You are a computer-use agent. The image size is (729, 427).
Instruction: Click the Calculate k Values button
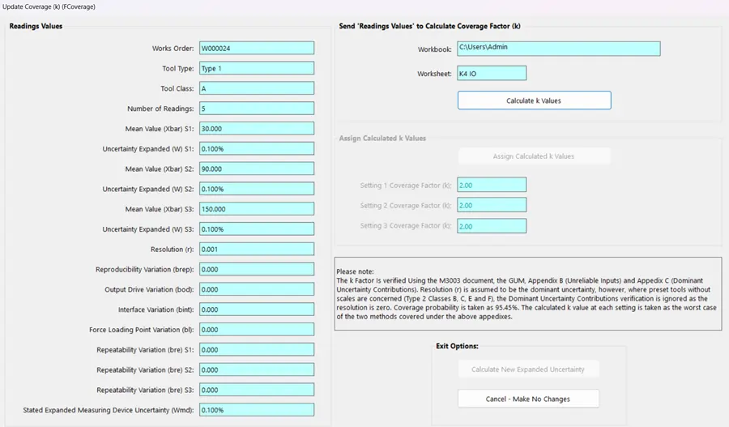coord(535,100)
